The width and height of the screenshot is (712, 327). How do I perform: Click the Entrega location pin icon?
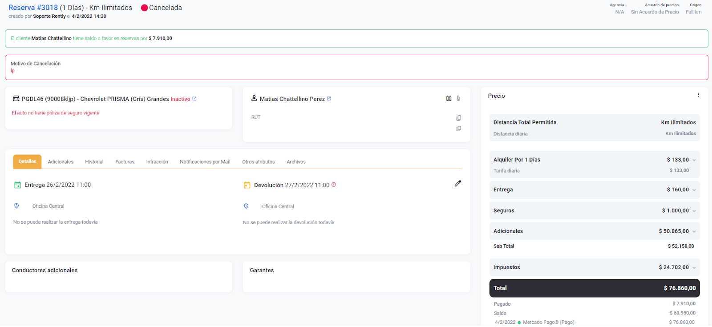[16, 206]
